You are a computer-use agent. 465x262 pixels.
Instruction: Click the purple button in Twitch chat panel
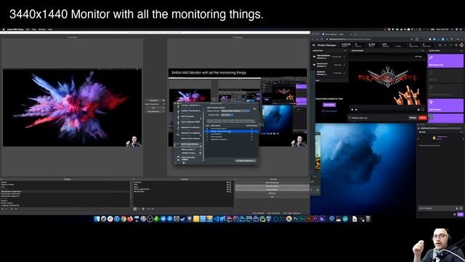pyautogui.click(x=329, y=105)
